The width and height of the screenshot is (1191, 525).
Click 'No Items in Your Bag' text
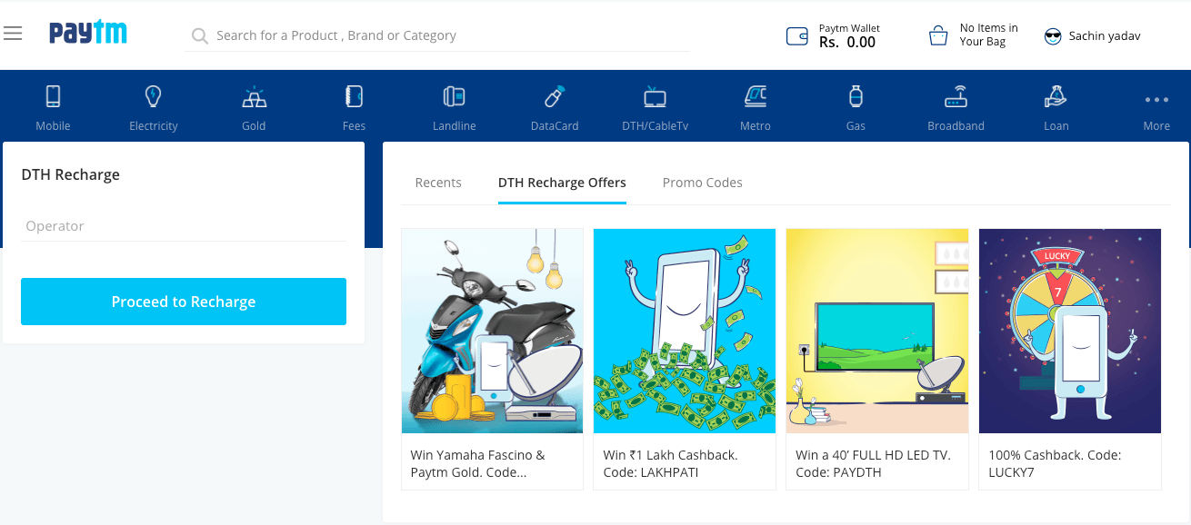(989, 35)
